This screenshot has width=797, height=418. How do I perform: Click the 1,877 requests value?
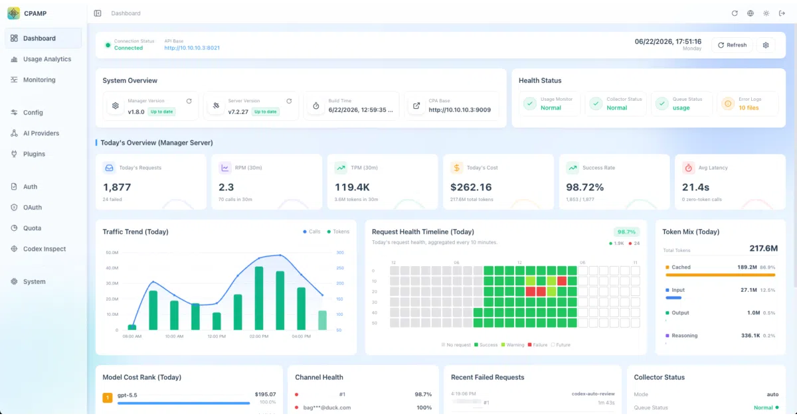[x=117, y=187]
